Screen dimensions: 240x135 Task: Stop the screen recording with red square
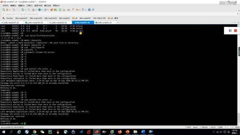[x=235, y=31]
